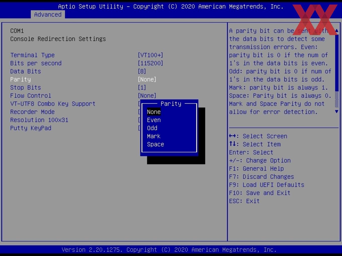The width and height of the screenshot is (342, 256).
Task: Click the Select Screen arrows hint
Action: (x=258, y=136)
